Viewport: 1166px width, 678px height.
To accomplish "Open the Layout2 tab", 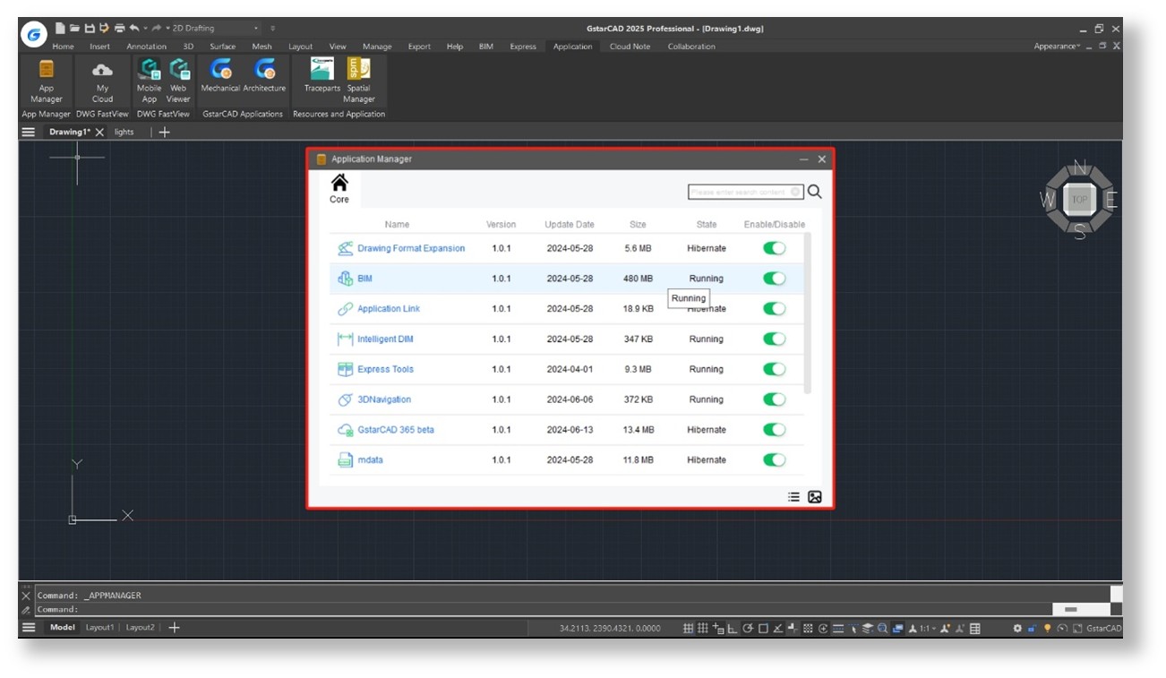I will pos(140,628).
